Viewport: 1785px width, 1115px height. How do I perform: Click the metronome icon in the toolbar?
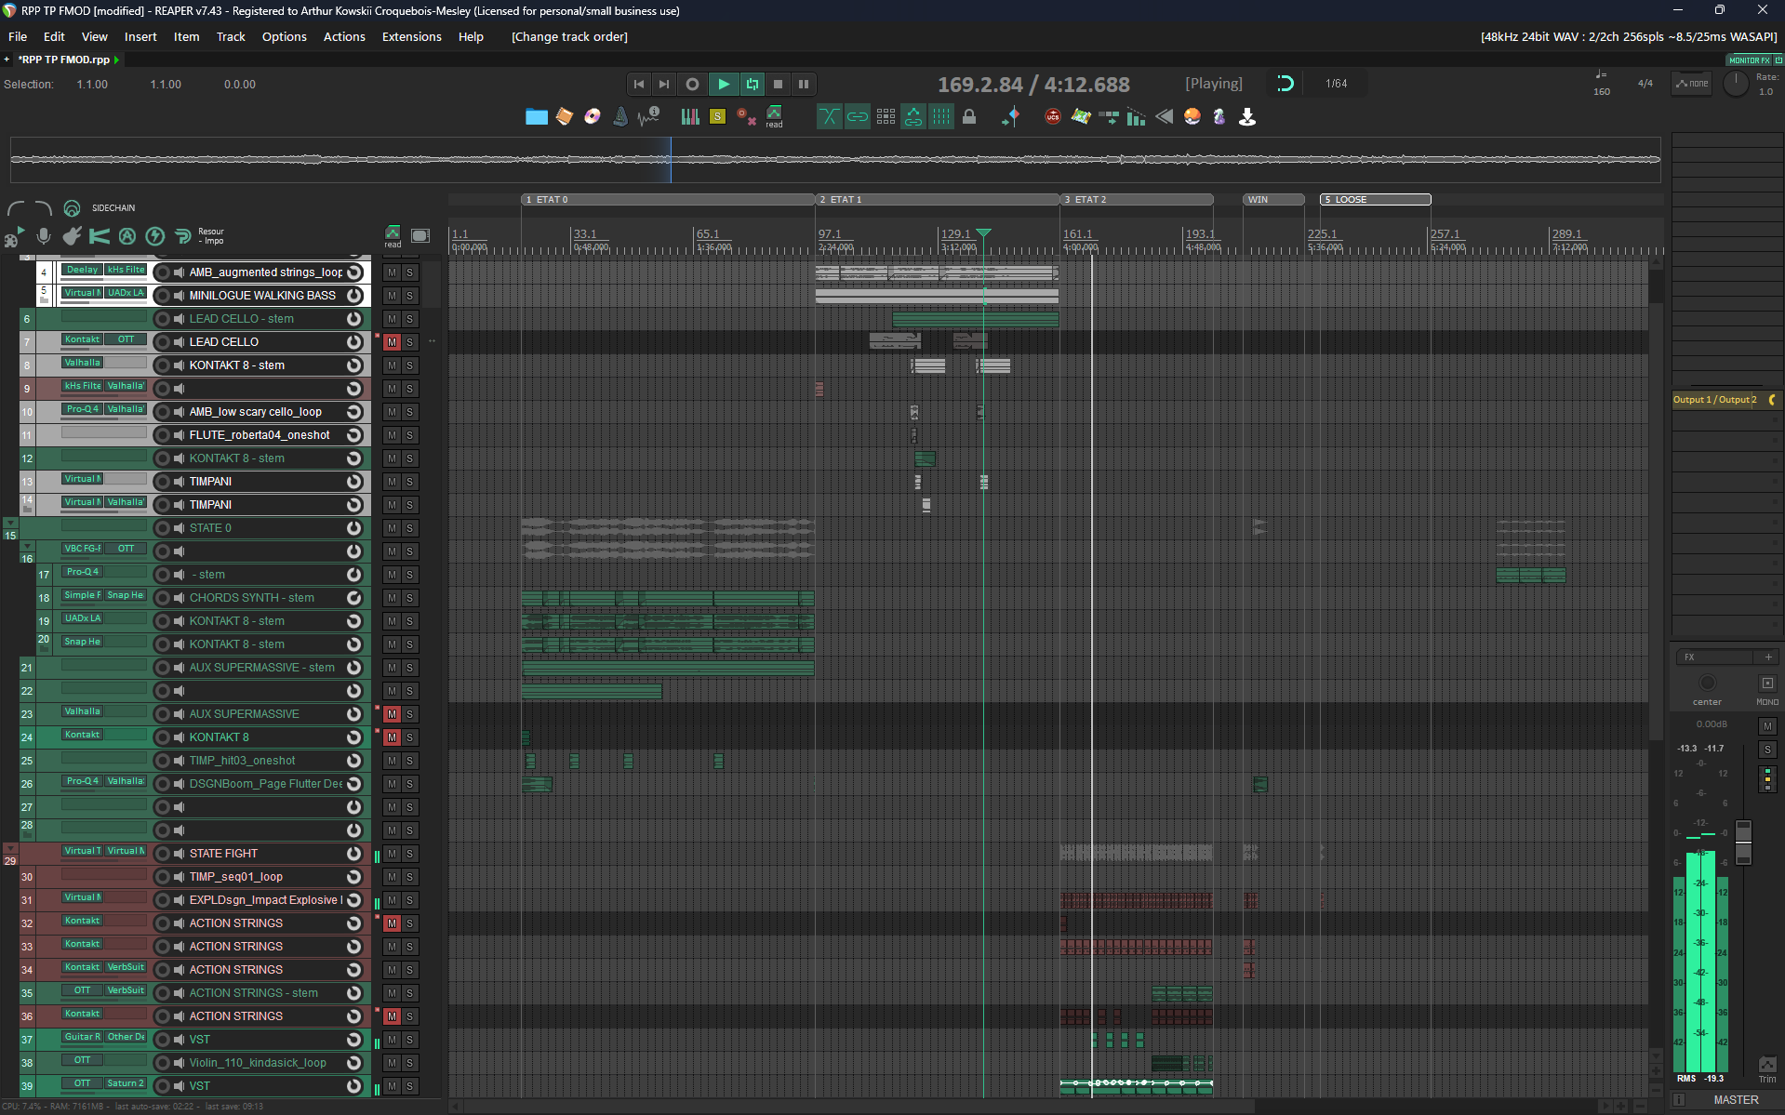620,117
